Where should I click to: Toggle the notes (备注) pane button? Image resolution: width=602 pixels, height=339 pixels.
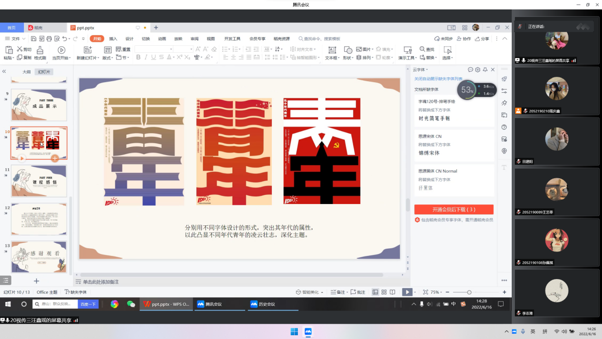(x=338, y=292)
